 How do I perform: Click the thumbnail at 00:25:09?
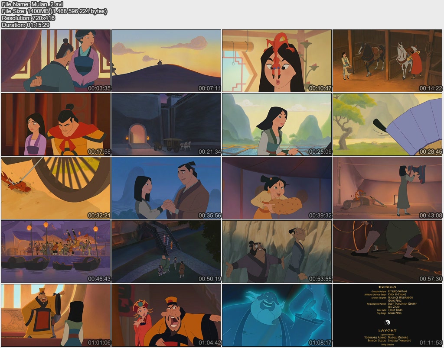point(277,124)
